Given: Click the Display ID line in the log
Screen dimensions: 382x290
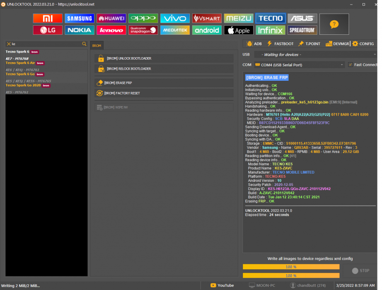Looking at the screenshot, I should 289,189.
